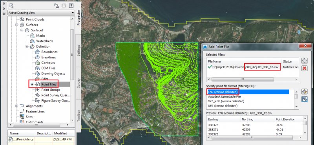The image size is (314, 145).
Task: Select the Breaklines tree item
Action: [49, 57]
